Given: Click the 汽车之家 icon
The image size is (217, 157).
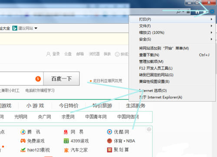Looking at the screenshot, I should point(66,150).
